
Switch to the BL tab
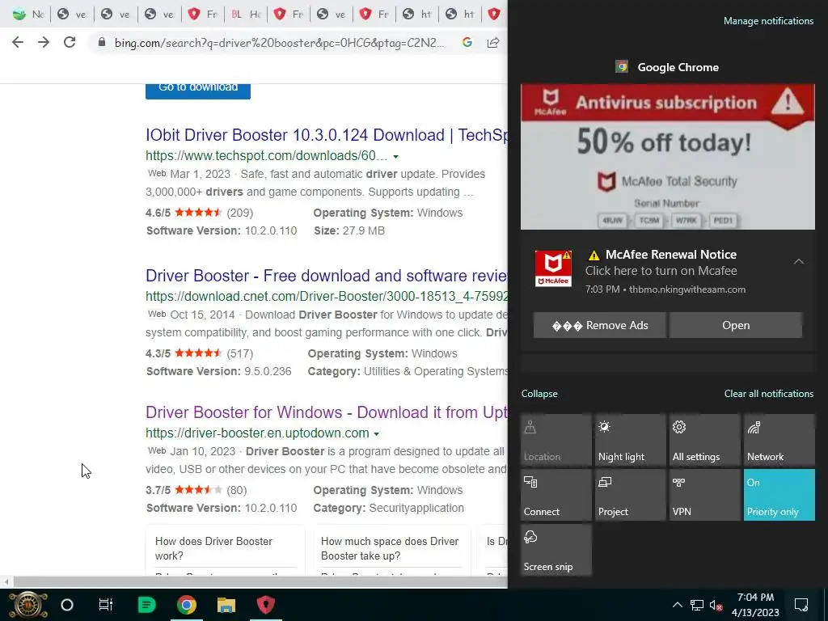(x=246, y=15)
